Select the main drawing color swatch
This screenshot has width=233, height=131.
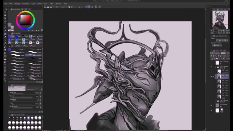pyautogui.click(x=9, y=25)
